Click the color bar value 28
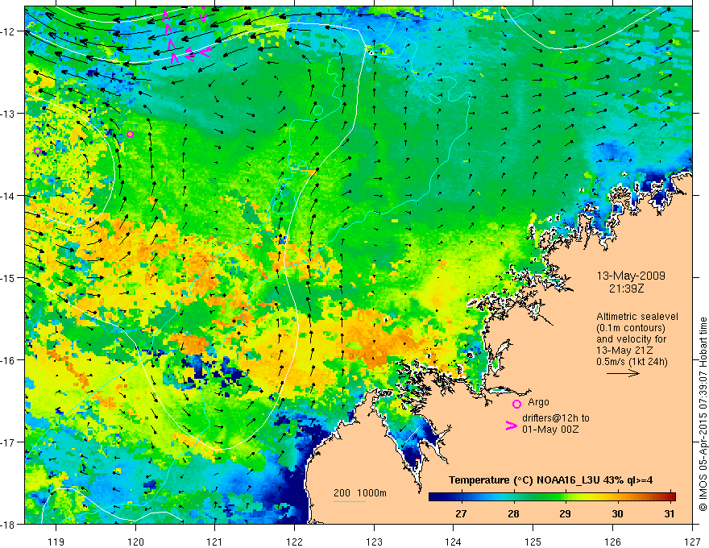This screenshot has height=548, width=709. (x=513, y=513)
